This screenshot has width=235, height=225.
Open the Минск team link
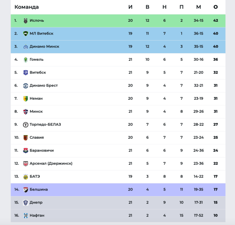pyautogui.click(x=36, y=111)
